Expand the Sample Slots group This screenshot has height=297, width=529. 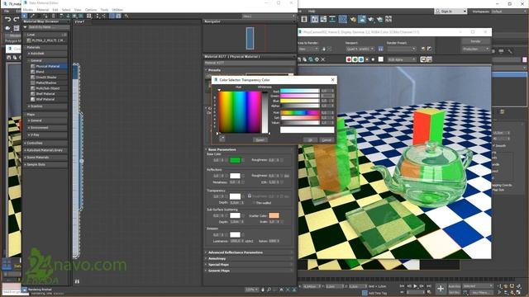tap(45, 165)
